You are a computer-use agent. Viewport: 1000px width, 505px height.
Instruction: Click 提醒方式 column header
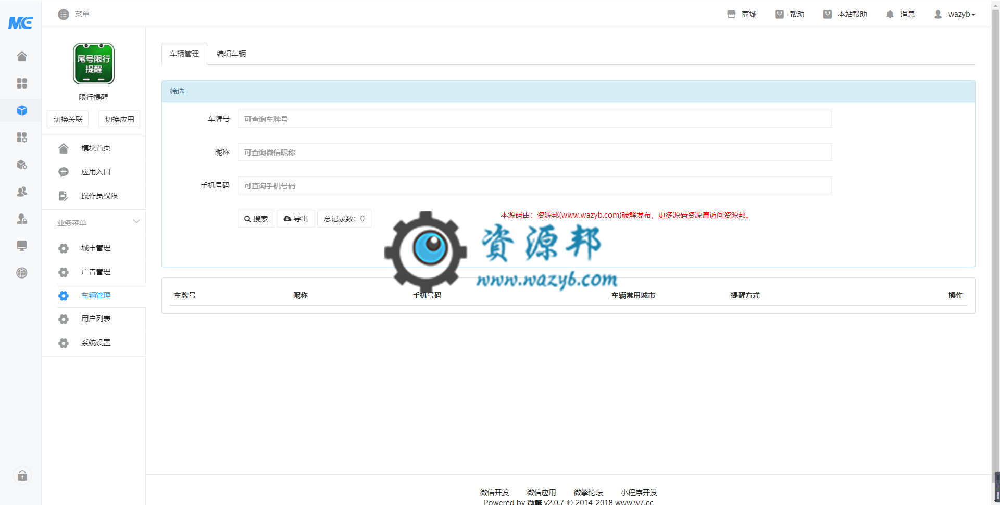coord(745,295)
